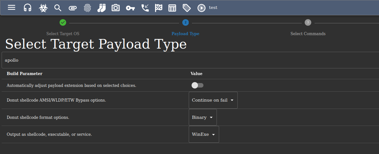Open the fingerprint artifacts icon
The height and width of the screenshot is (154, 379).
[87, 8]
